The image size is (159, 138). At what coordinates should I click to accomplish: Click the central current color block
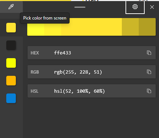(92, 27)
